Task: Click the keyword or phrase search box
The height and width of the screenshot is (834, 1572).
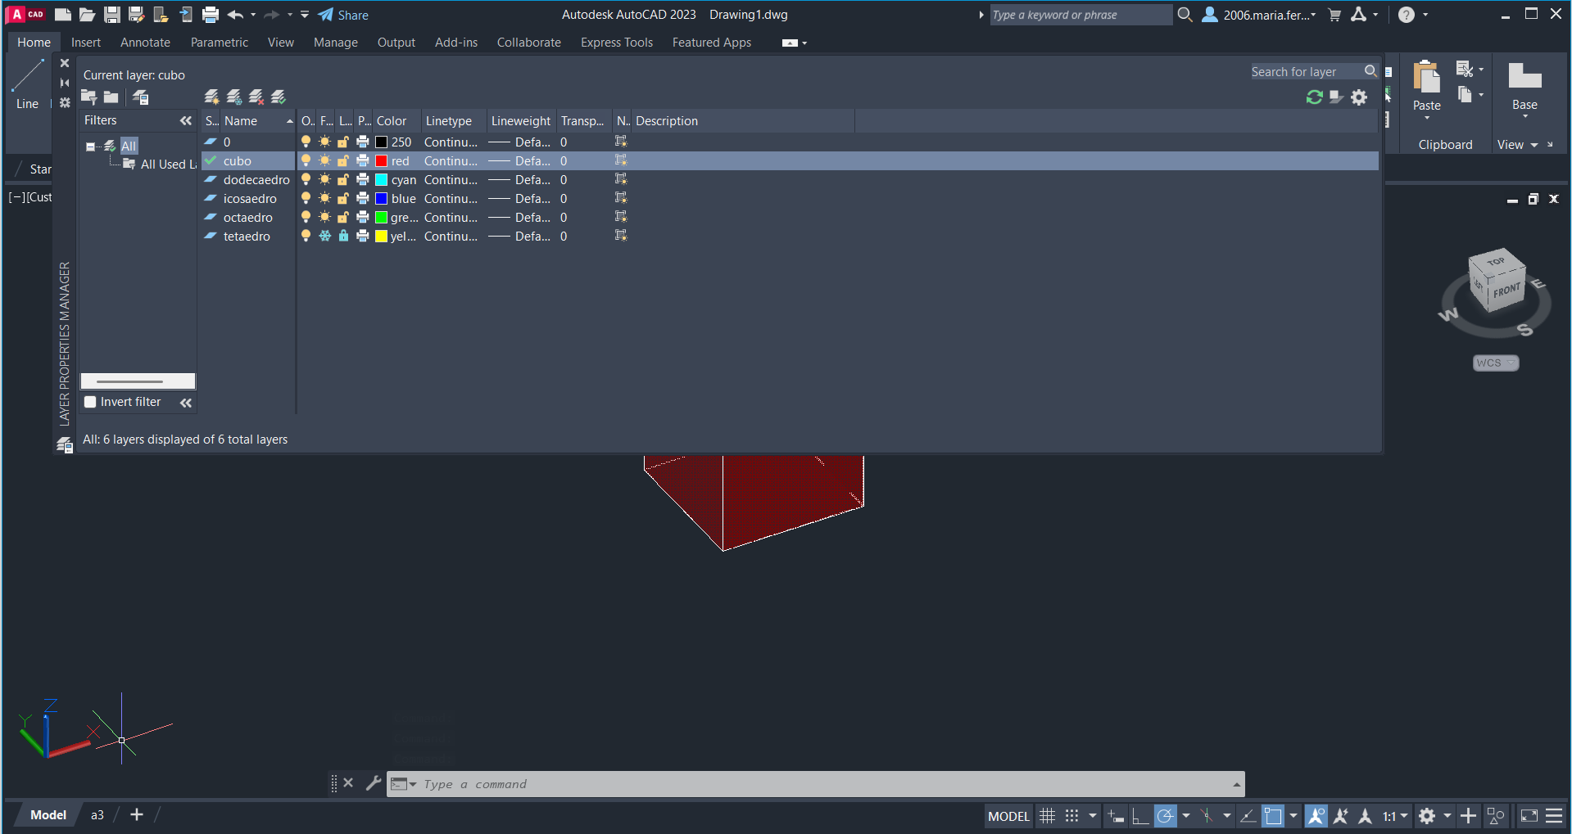Action: 1080,15
